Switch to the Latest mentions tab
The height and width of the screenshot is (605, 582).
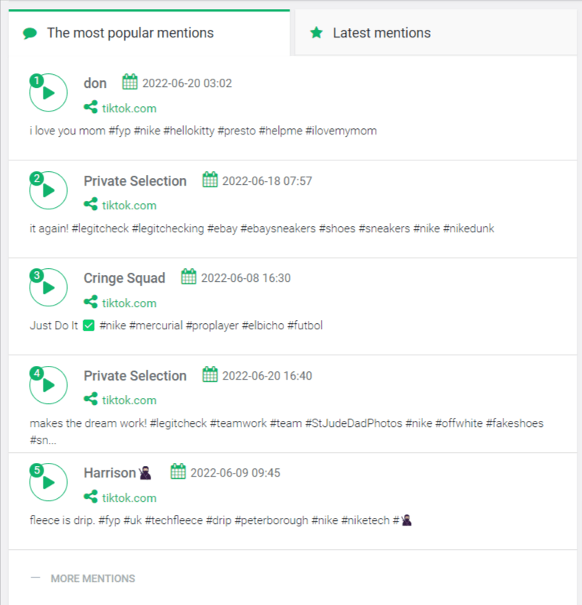(x=381, y=33)
